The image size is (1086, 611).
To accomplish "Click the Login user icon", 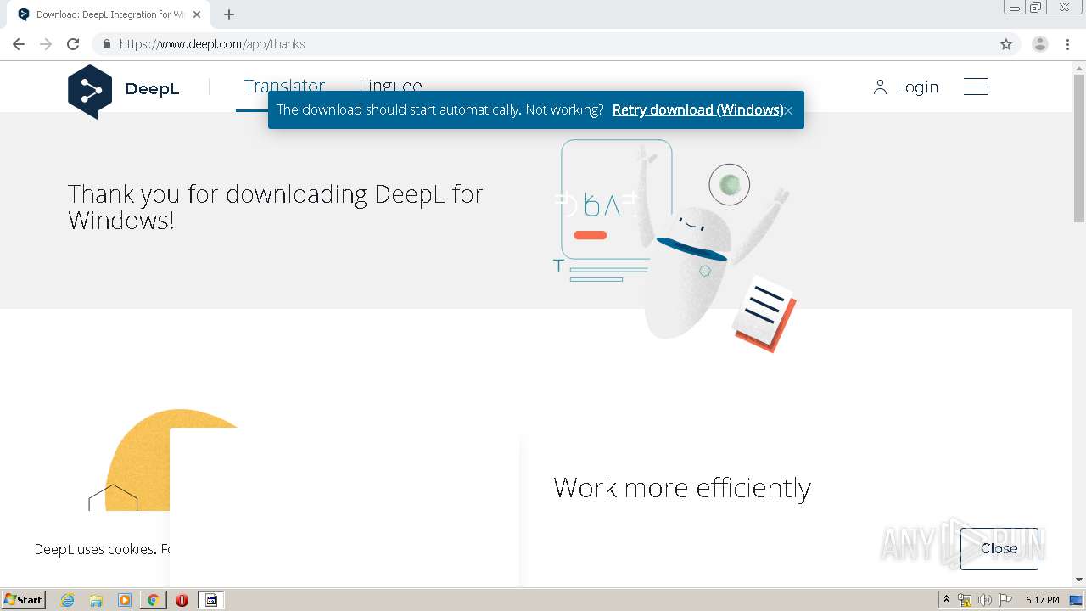I will tap(880, 87).
